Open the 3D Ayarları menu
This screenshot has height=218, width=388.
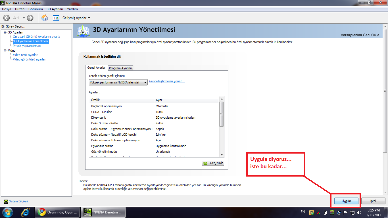[x=55, y=9]
